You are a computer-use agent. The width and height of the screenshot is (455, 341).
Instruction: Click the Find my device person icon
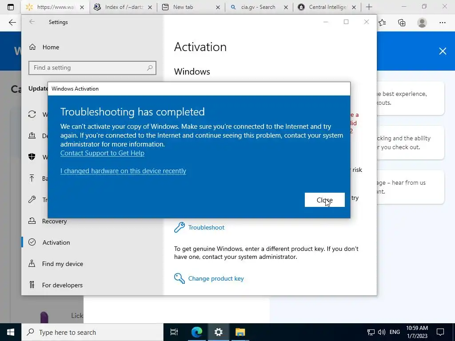(32, 264)
